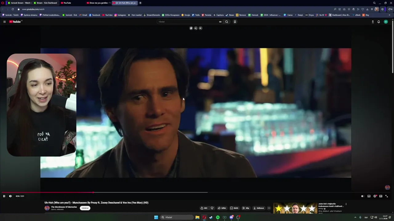Switch to Stream - Kick Dashboard tab
Image resolution: width=394 pixels, height=221 pixels.
click(x=45, y=3)
